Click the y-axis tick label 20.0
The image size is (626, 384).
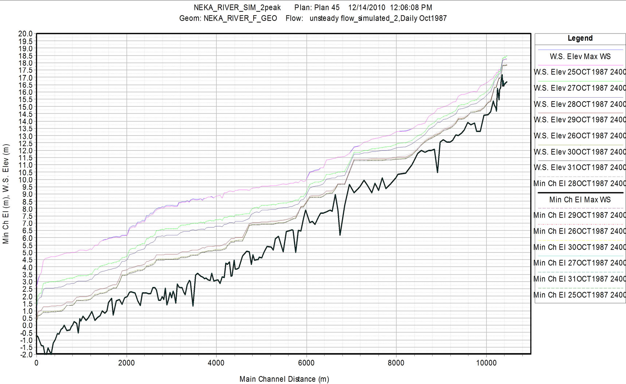(x=25, y=34)
